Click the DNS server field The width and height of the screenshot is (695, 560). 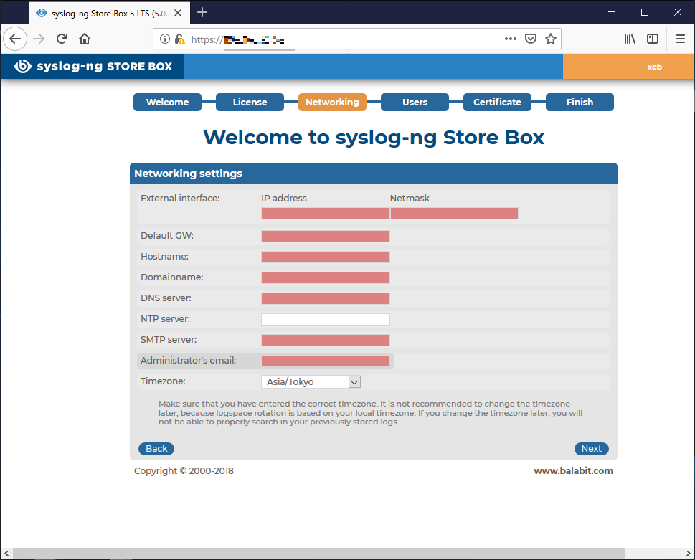point(326,298)
